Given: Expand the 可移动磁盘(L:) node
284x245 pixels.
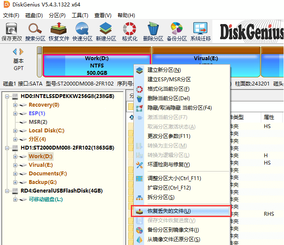Looking at the screenshot, I should [15, 199].
